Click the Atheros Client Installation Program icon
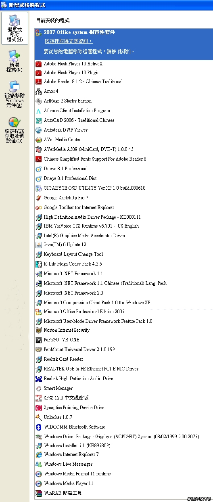Image resolution: width=213 pixels, height=502 pixels. 39,111
